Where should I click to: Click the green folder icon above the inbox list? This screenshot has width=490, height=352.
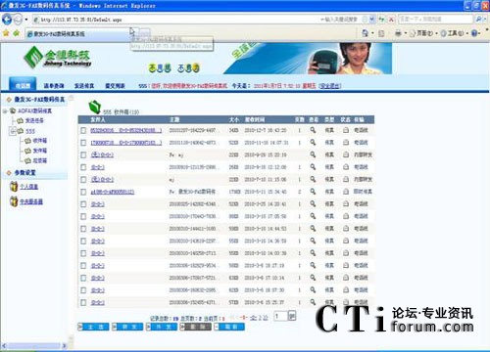click(x=95, y=107)
